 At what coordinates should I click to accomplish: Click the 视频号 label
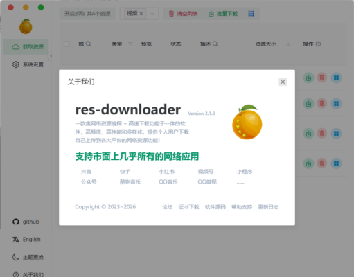click(x=206, y=172)
